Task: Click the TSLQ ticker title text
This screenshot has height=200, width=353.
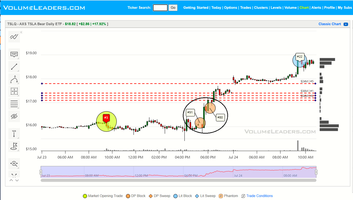Action: (58, 24)
